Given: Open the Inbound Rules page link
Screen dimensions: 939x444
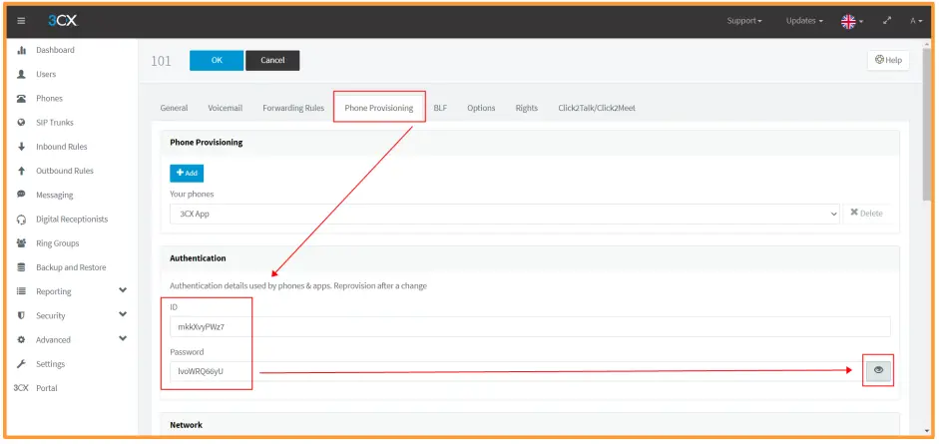Looking at the screenshot, I should point(62,147).
